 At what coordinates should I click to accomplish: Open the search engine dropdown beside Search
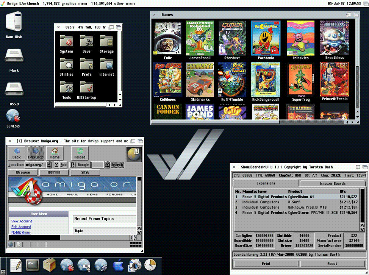pyautogui.click(x=107, y=165)
